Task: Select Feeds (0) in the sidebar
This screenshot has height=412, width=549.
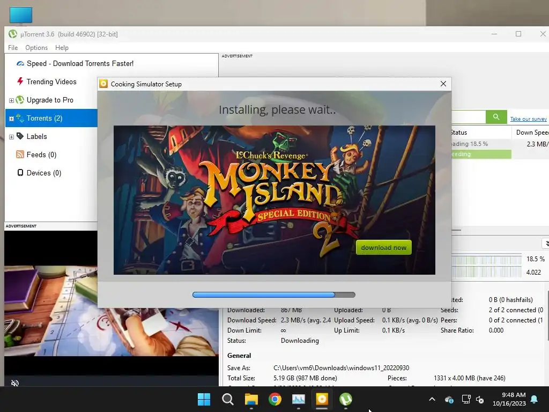Action: pyautogui.click(x=41, y=154)
